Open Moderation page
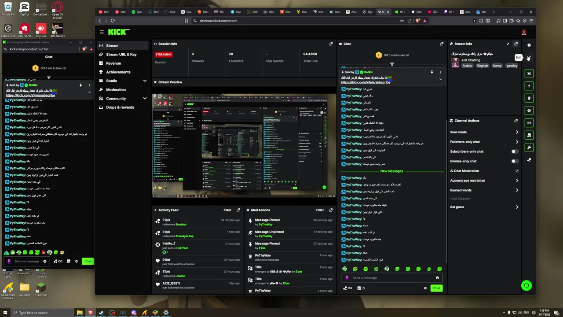Image resolution: width=563 pixels, height=317 pixels. point(124,90)
